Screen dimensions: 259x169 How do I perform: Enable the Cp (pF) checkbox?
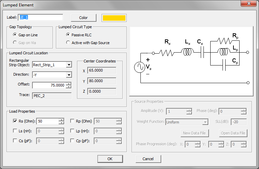72,141
